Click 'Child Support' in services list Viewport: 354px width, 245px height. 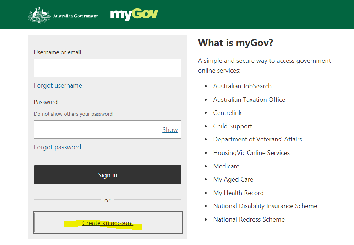pyautogui.click(x=233, y=126)
